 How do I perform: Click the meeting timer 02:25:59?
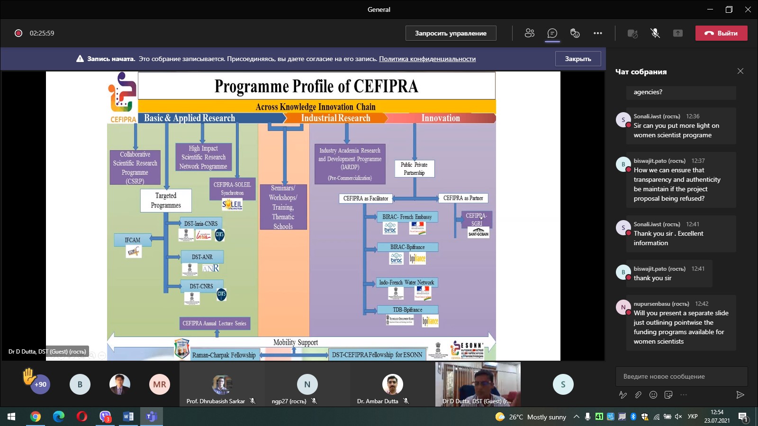[x=42, y=33]
